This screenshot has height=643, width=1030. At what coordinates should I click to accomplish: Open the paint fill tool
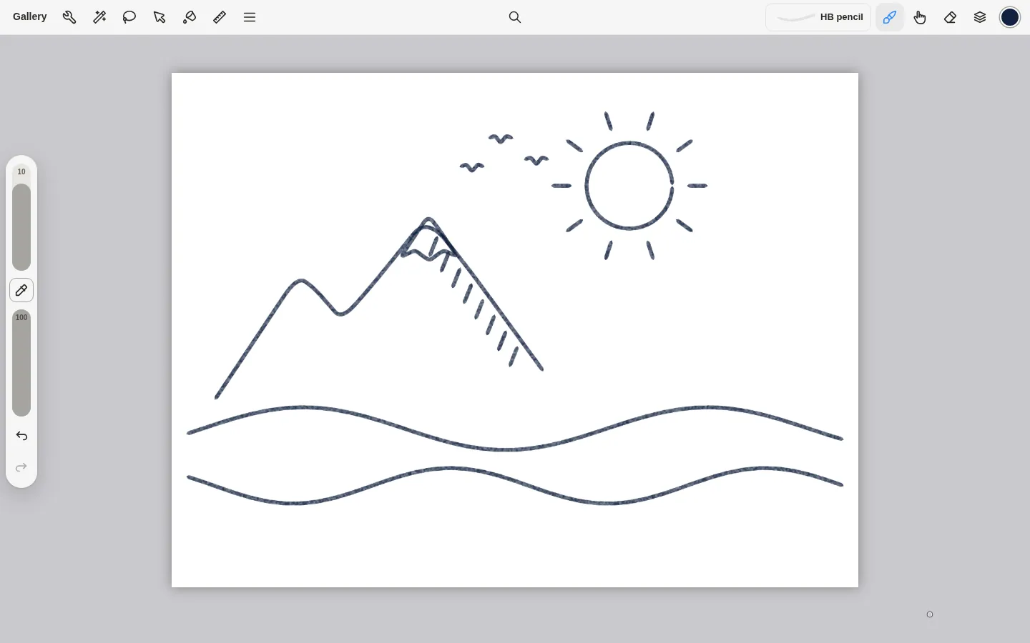[190, 17]
